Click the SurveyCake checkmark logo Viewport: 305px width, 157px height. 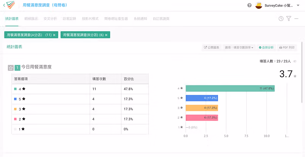[x=11, y=5]
